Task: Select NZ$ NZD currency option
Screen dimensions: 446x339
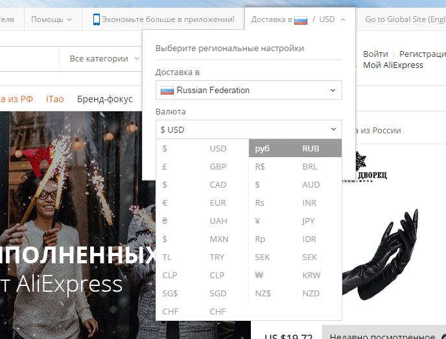Action: 295,293
